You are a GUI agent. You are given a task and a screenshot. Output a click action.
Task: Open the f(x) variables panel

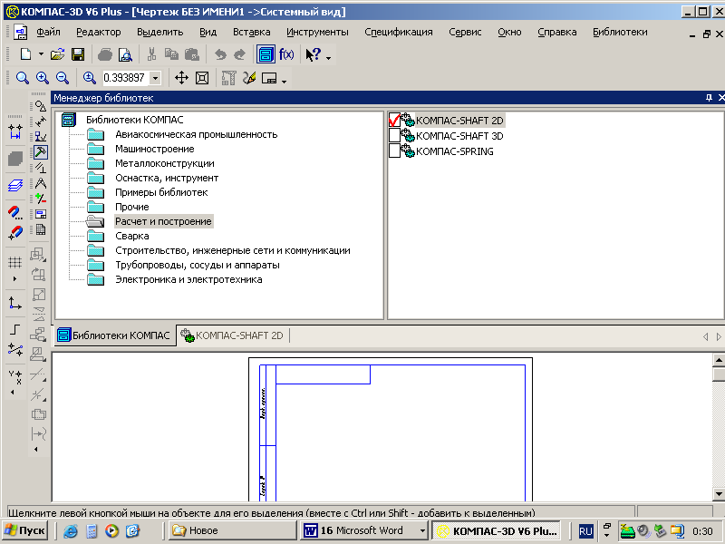(x=286, y=54)
